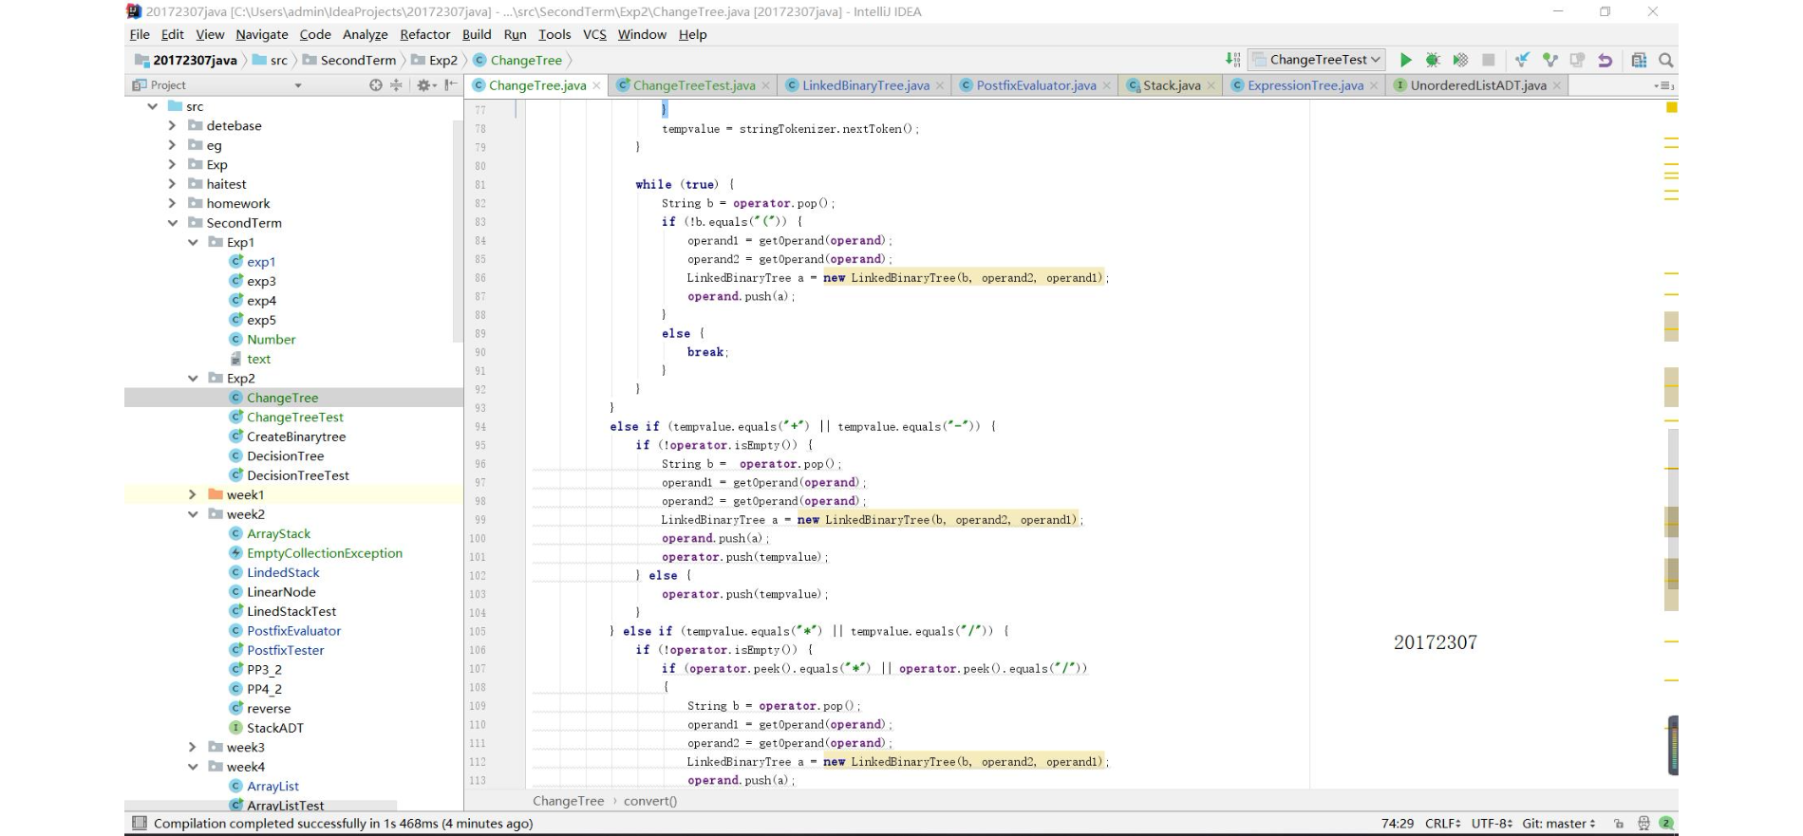Switch to the Stack.java tab
This screenshot has width=1803, height=836.
pyautogui.click(x=1172, y=85)
